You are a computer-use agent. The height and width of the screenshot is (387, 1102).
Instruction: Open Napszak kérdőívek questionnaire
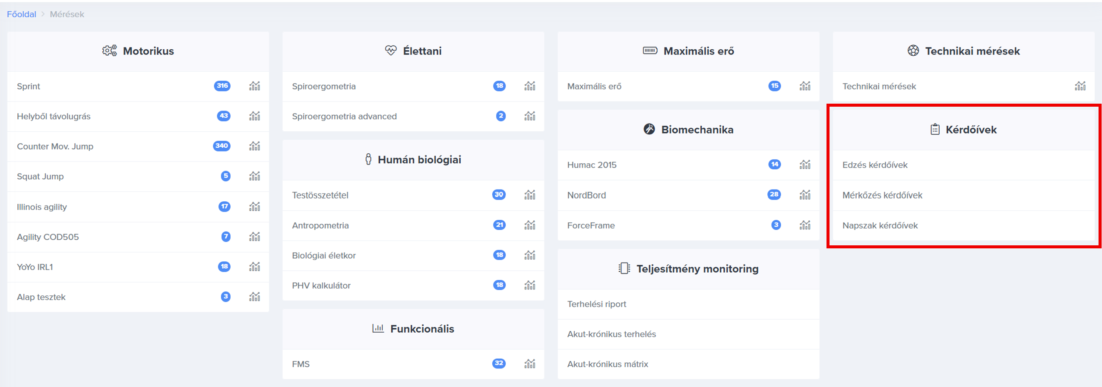(x=880, y=225)
